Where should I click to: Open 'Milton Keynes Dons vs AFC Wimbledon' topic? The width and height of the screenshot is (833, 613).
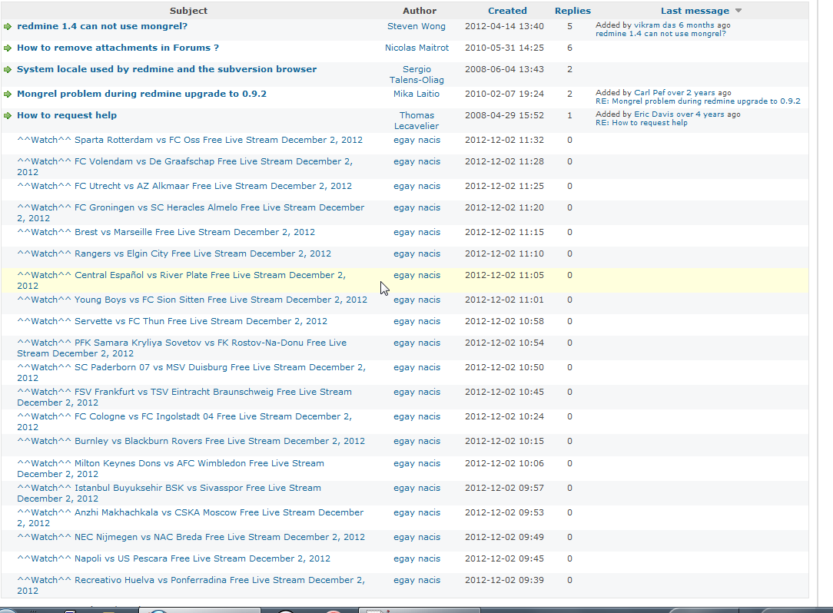pyautogui.click(x=171, y=469)
